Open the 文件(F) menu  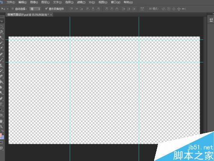pos(11,2)
